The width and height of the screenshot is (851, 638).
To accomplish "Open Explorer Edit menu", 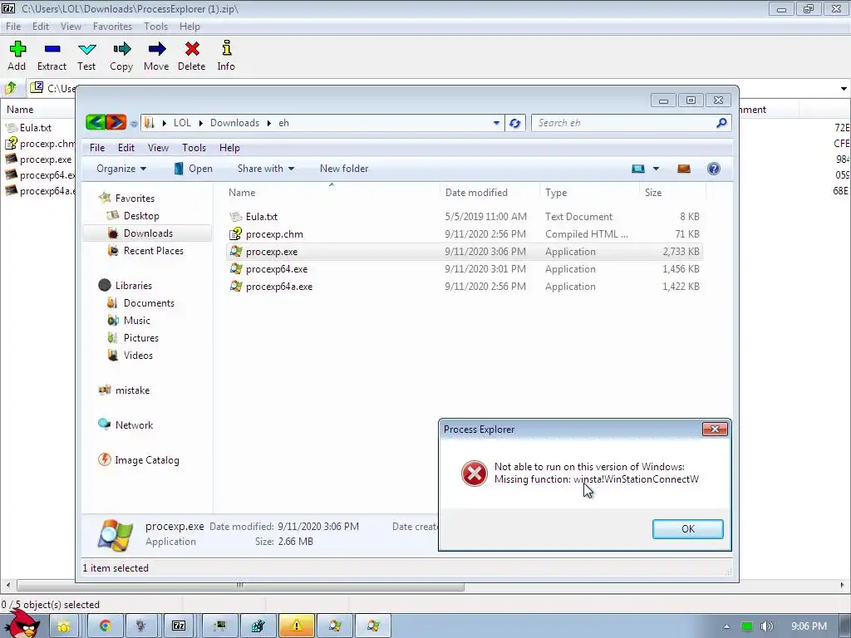I will click(126, 148).
